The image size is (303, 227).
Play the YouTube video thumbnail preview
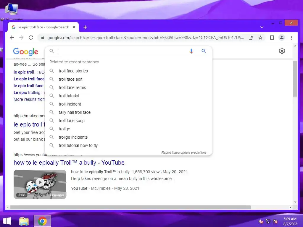pyautogui.click(x=40, y=184)
